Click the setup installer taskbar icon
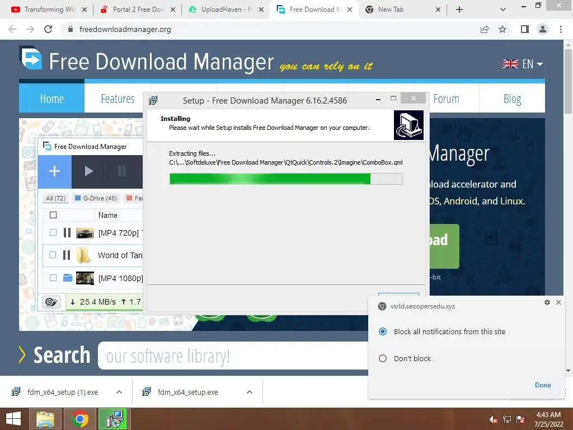Viewport: 573px width, 430px height. coord(114,419)
